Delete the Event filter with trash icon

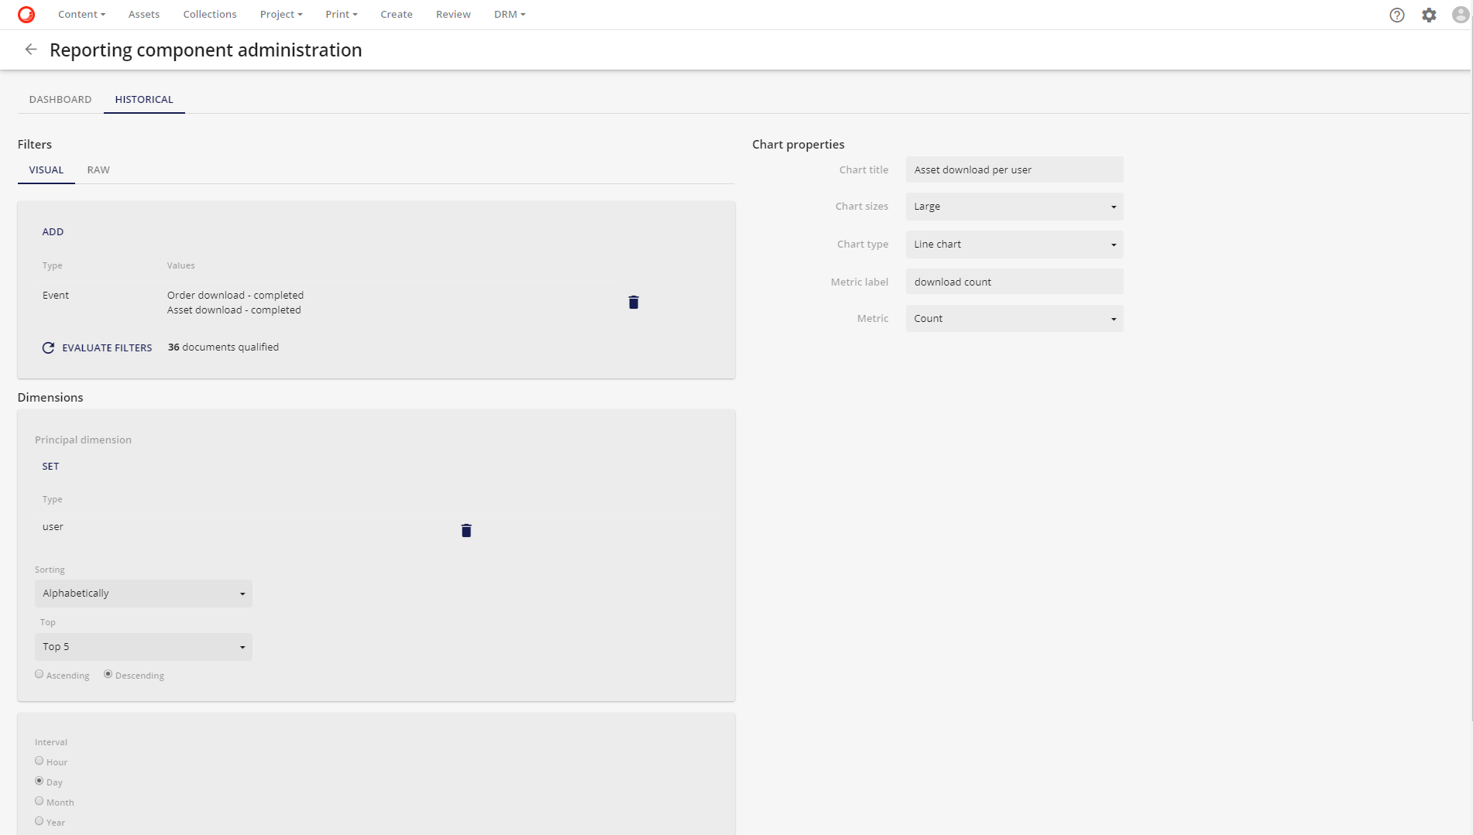click(633, 303)
